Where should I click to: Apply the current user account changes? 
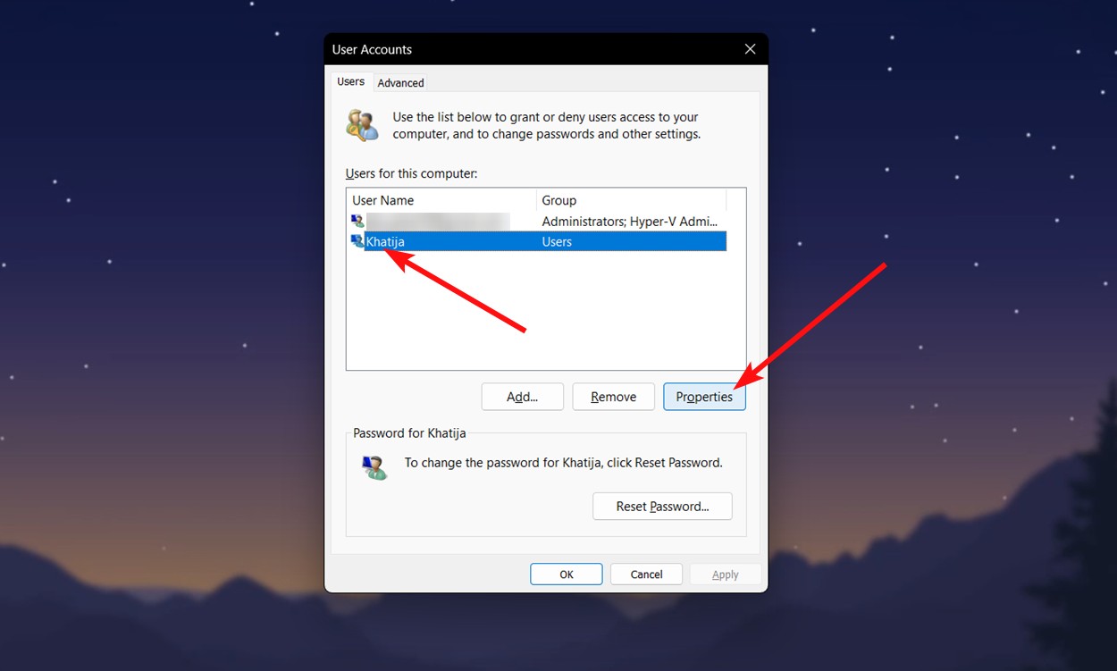726,574
